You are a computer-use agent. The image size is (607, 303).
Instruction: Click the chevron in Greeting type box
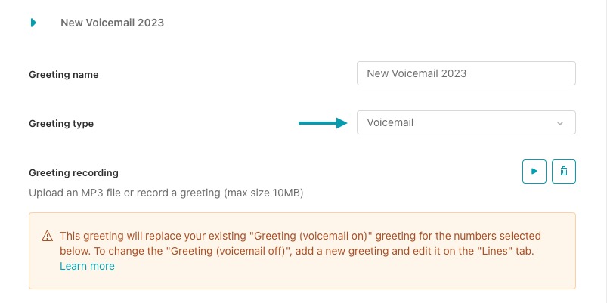click(x=560, y=123)
